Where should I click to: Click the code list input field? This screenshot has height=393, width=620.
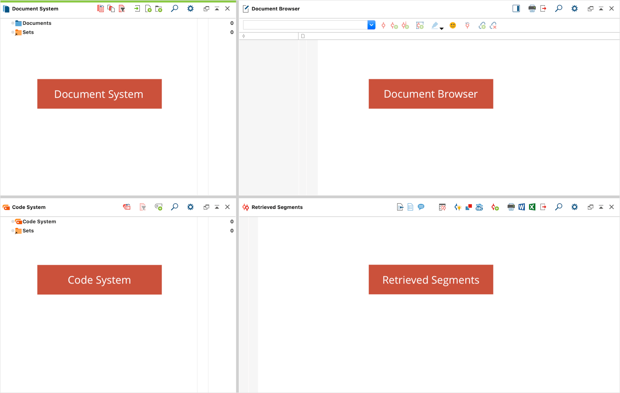tap(305, 25)
